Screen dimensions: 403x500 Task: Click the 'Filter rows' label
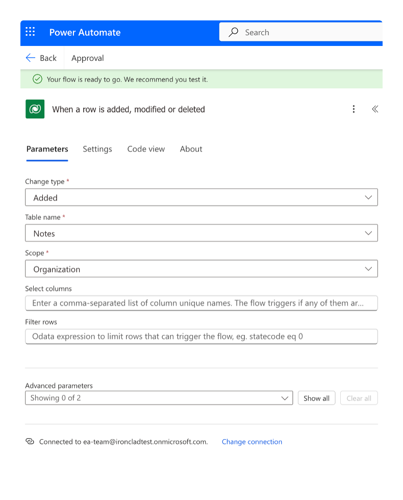pos(41,322)
